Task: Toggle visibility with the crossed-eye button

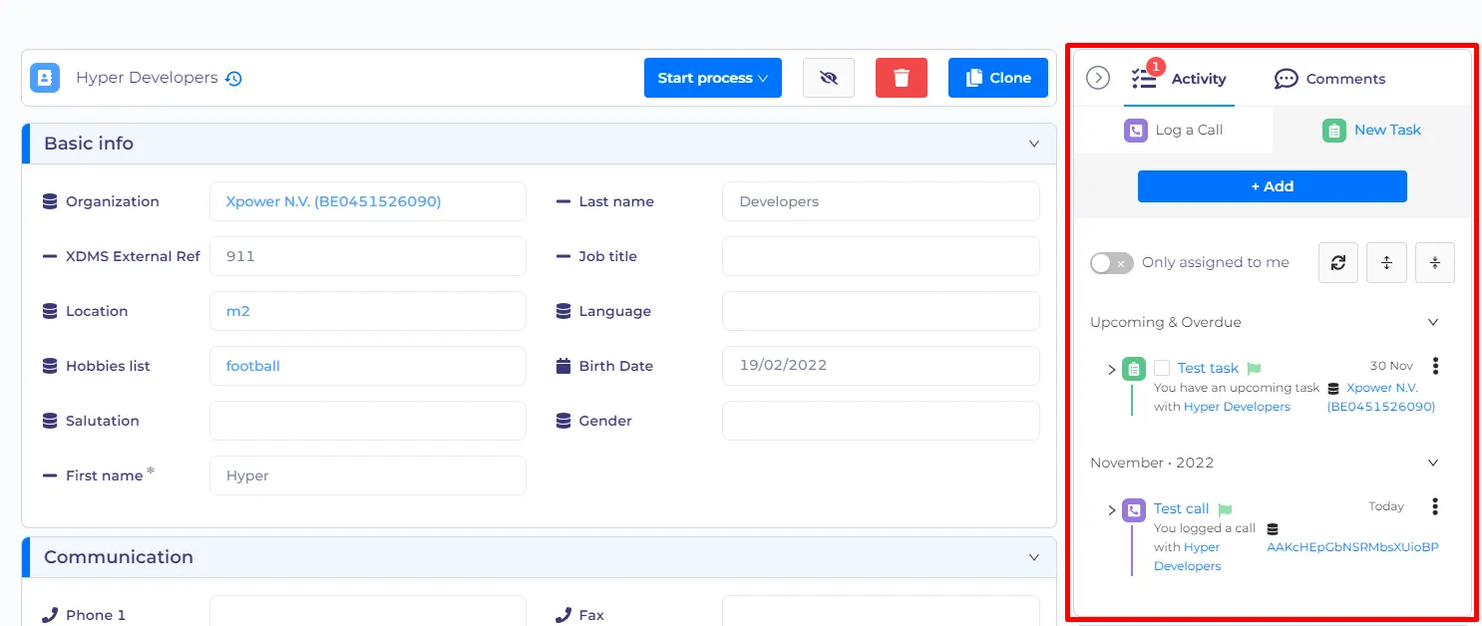Action: click(x=829, y=78)
